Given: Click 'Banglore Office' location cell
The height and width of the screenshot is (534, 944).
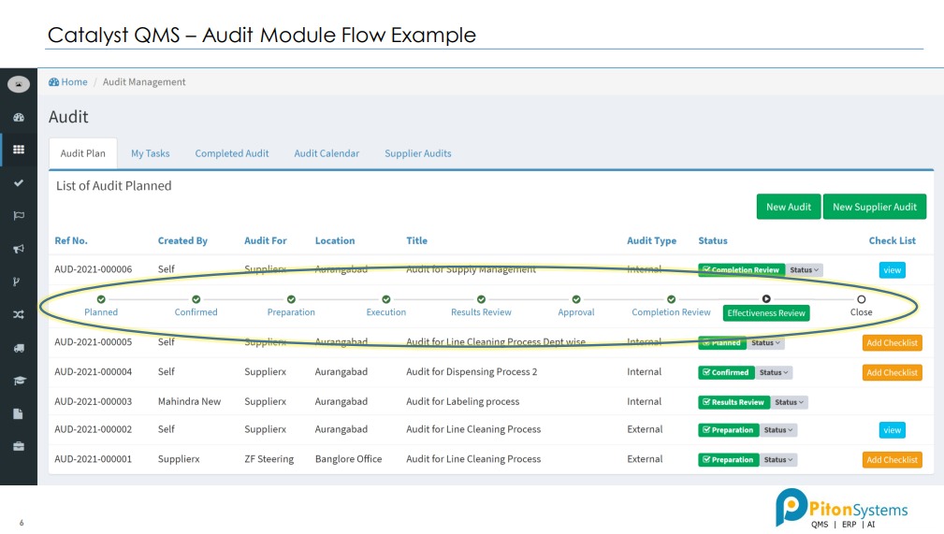Looking at the screenshot, I should (x=348, y=459).
